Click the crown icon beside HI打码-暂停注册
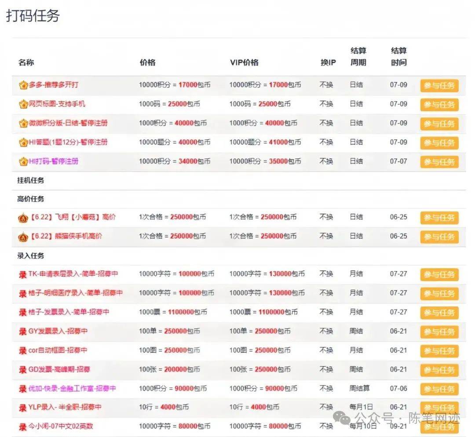This screenshot has width=475, height=437. tap(23, 162)
